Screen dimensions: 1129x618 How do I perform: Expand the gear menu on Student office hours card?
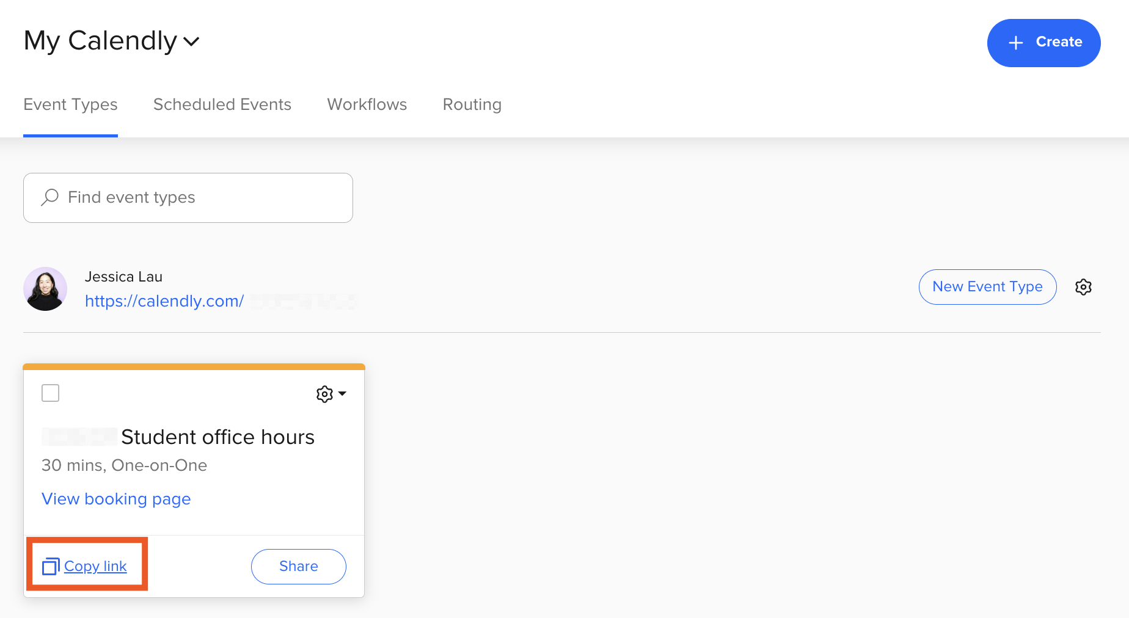click(x=331, y=394)
